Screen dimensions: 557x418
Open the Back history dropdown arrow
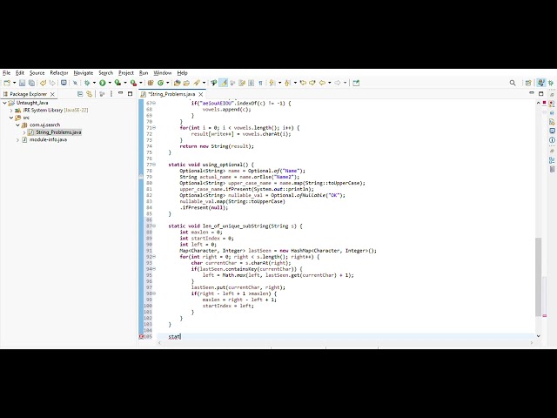point(330,83)
